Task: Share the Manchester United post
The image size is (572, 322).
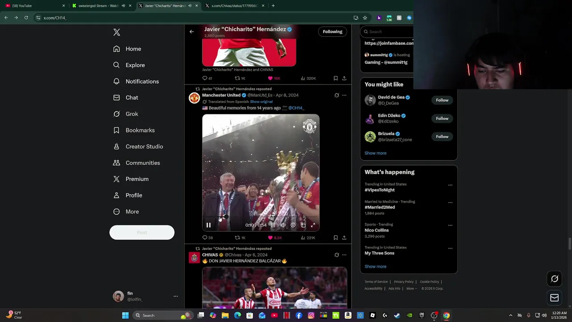Action: click(x=344, y=237)
